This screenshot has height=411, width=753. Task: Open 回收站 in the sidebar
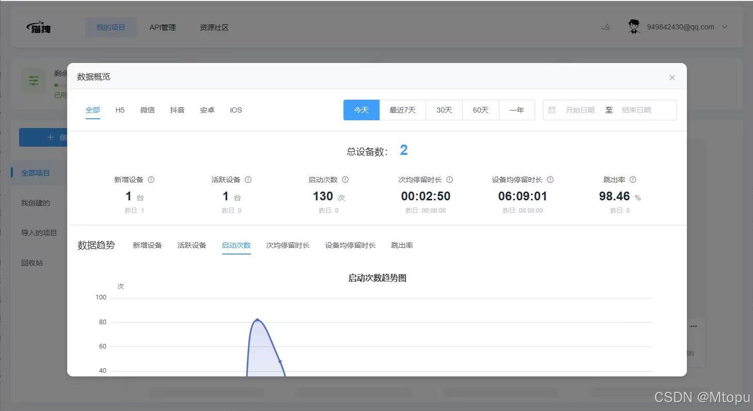[x=33, y=262]
